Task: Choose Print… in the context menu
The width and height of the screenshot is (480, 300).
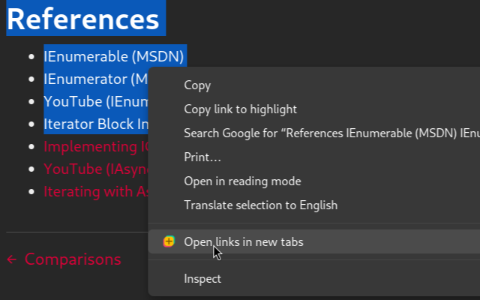Action: pos(202,157)
